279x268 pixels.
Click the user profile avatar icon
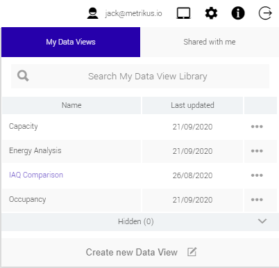(x=92, y=13)
